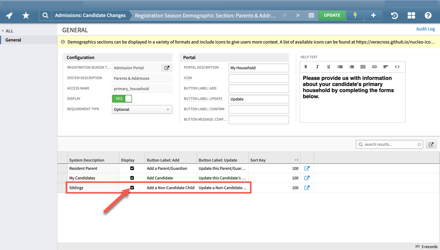Insert link in Help Text editor
The height and width of the screenshot is (250, 440).
(x=374, y=67)
